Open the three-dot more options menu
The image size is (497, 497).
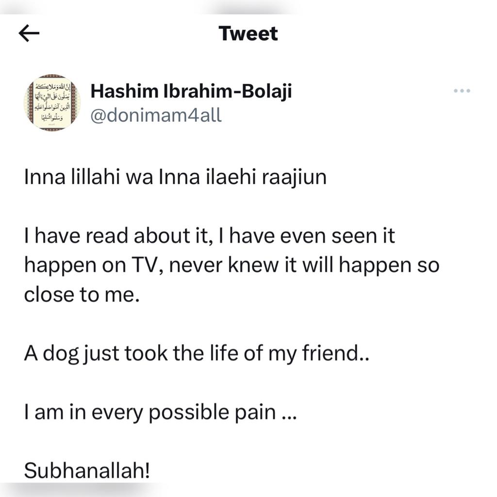tap(462, 91)
